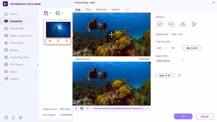217x122 pixels.
Task: Click the Wondershare UniConverter logo icon
Action: [x=5, y=4]
